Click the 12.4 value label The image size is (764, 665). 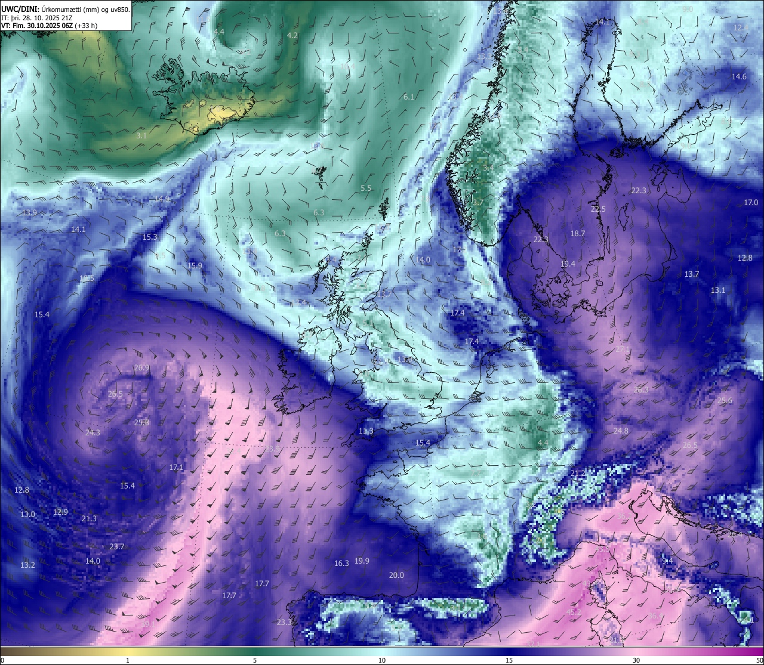(741, 27)
